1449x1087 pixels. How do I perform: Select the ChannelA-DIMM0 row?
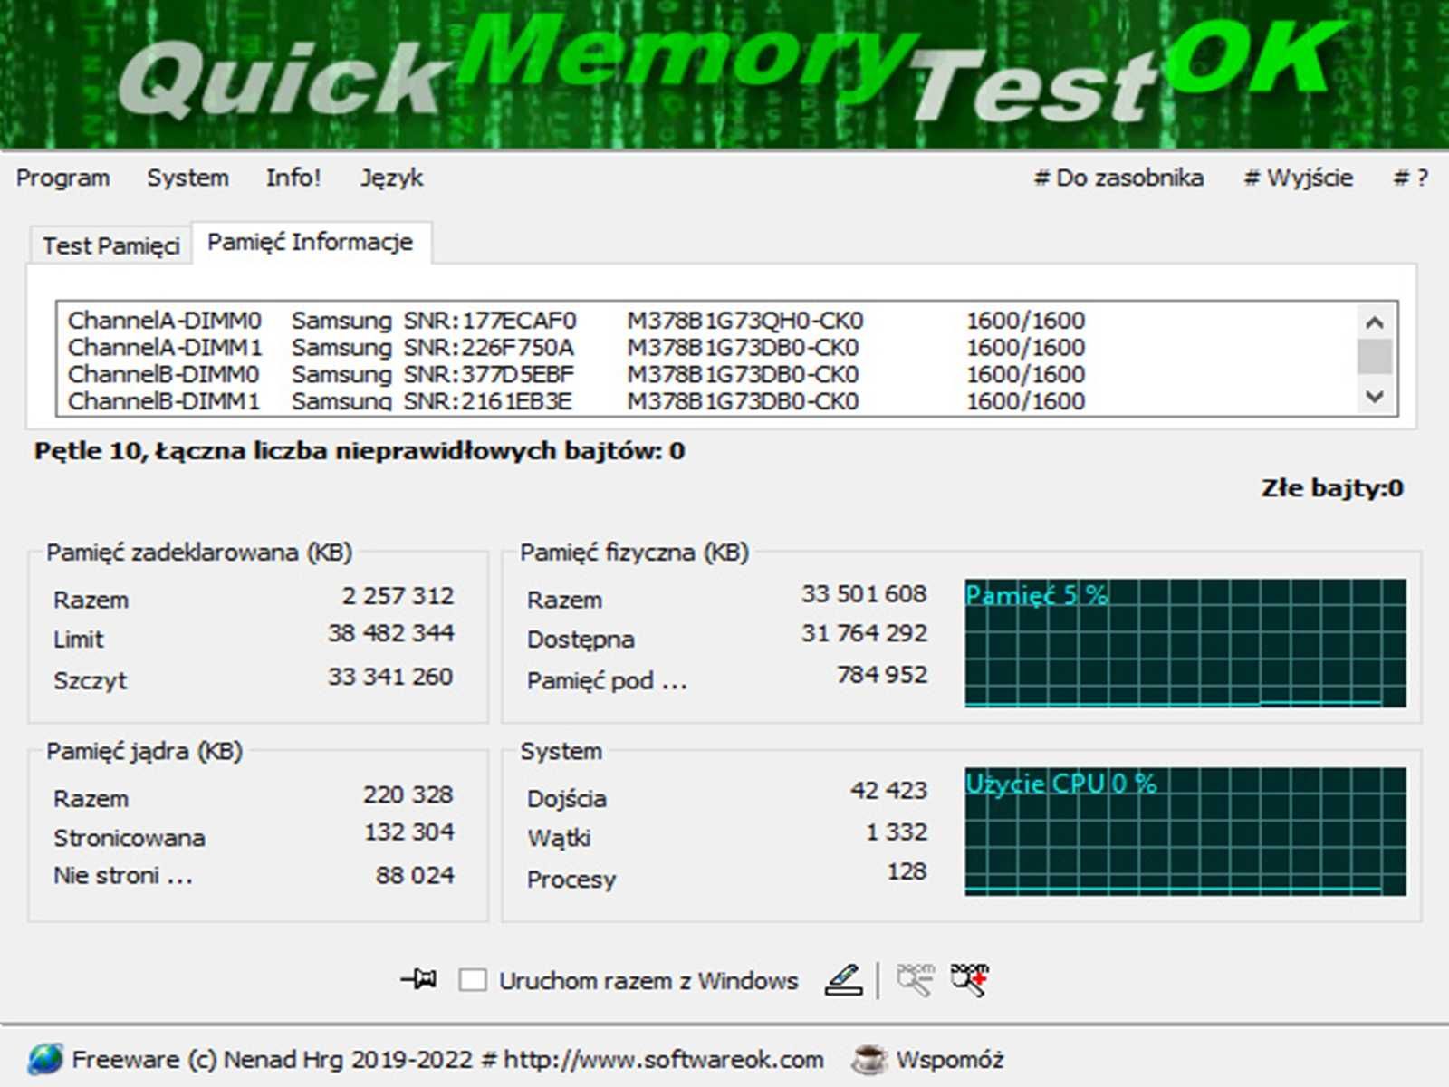tap(576, 321)
